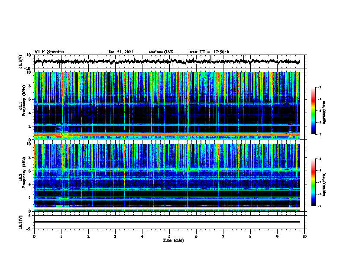Click the ch.2 color scale bar
343x265 pixels.
[314, 182]
